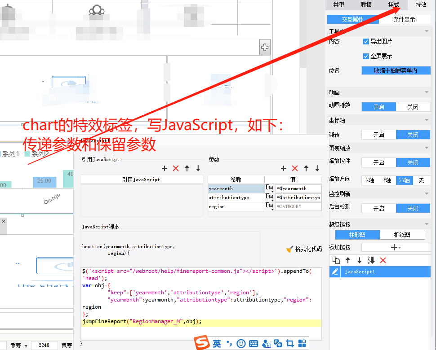Select JavaScript1 in the hyperlink list

pos(380,271)
